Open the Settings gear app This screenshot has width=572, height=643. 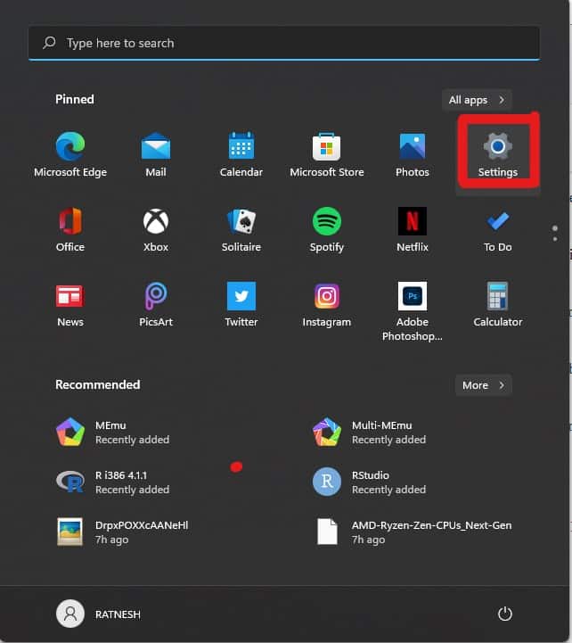coord(497,154)
